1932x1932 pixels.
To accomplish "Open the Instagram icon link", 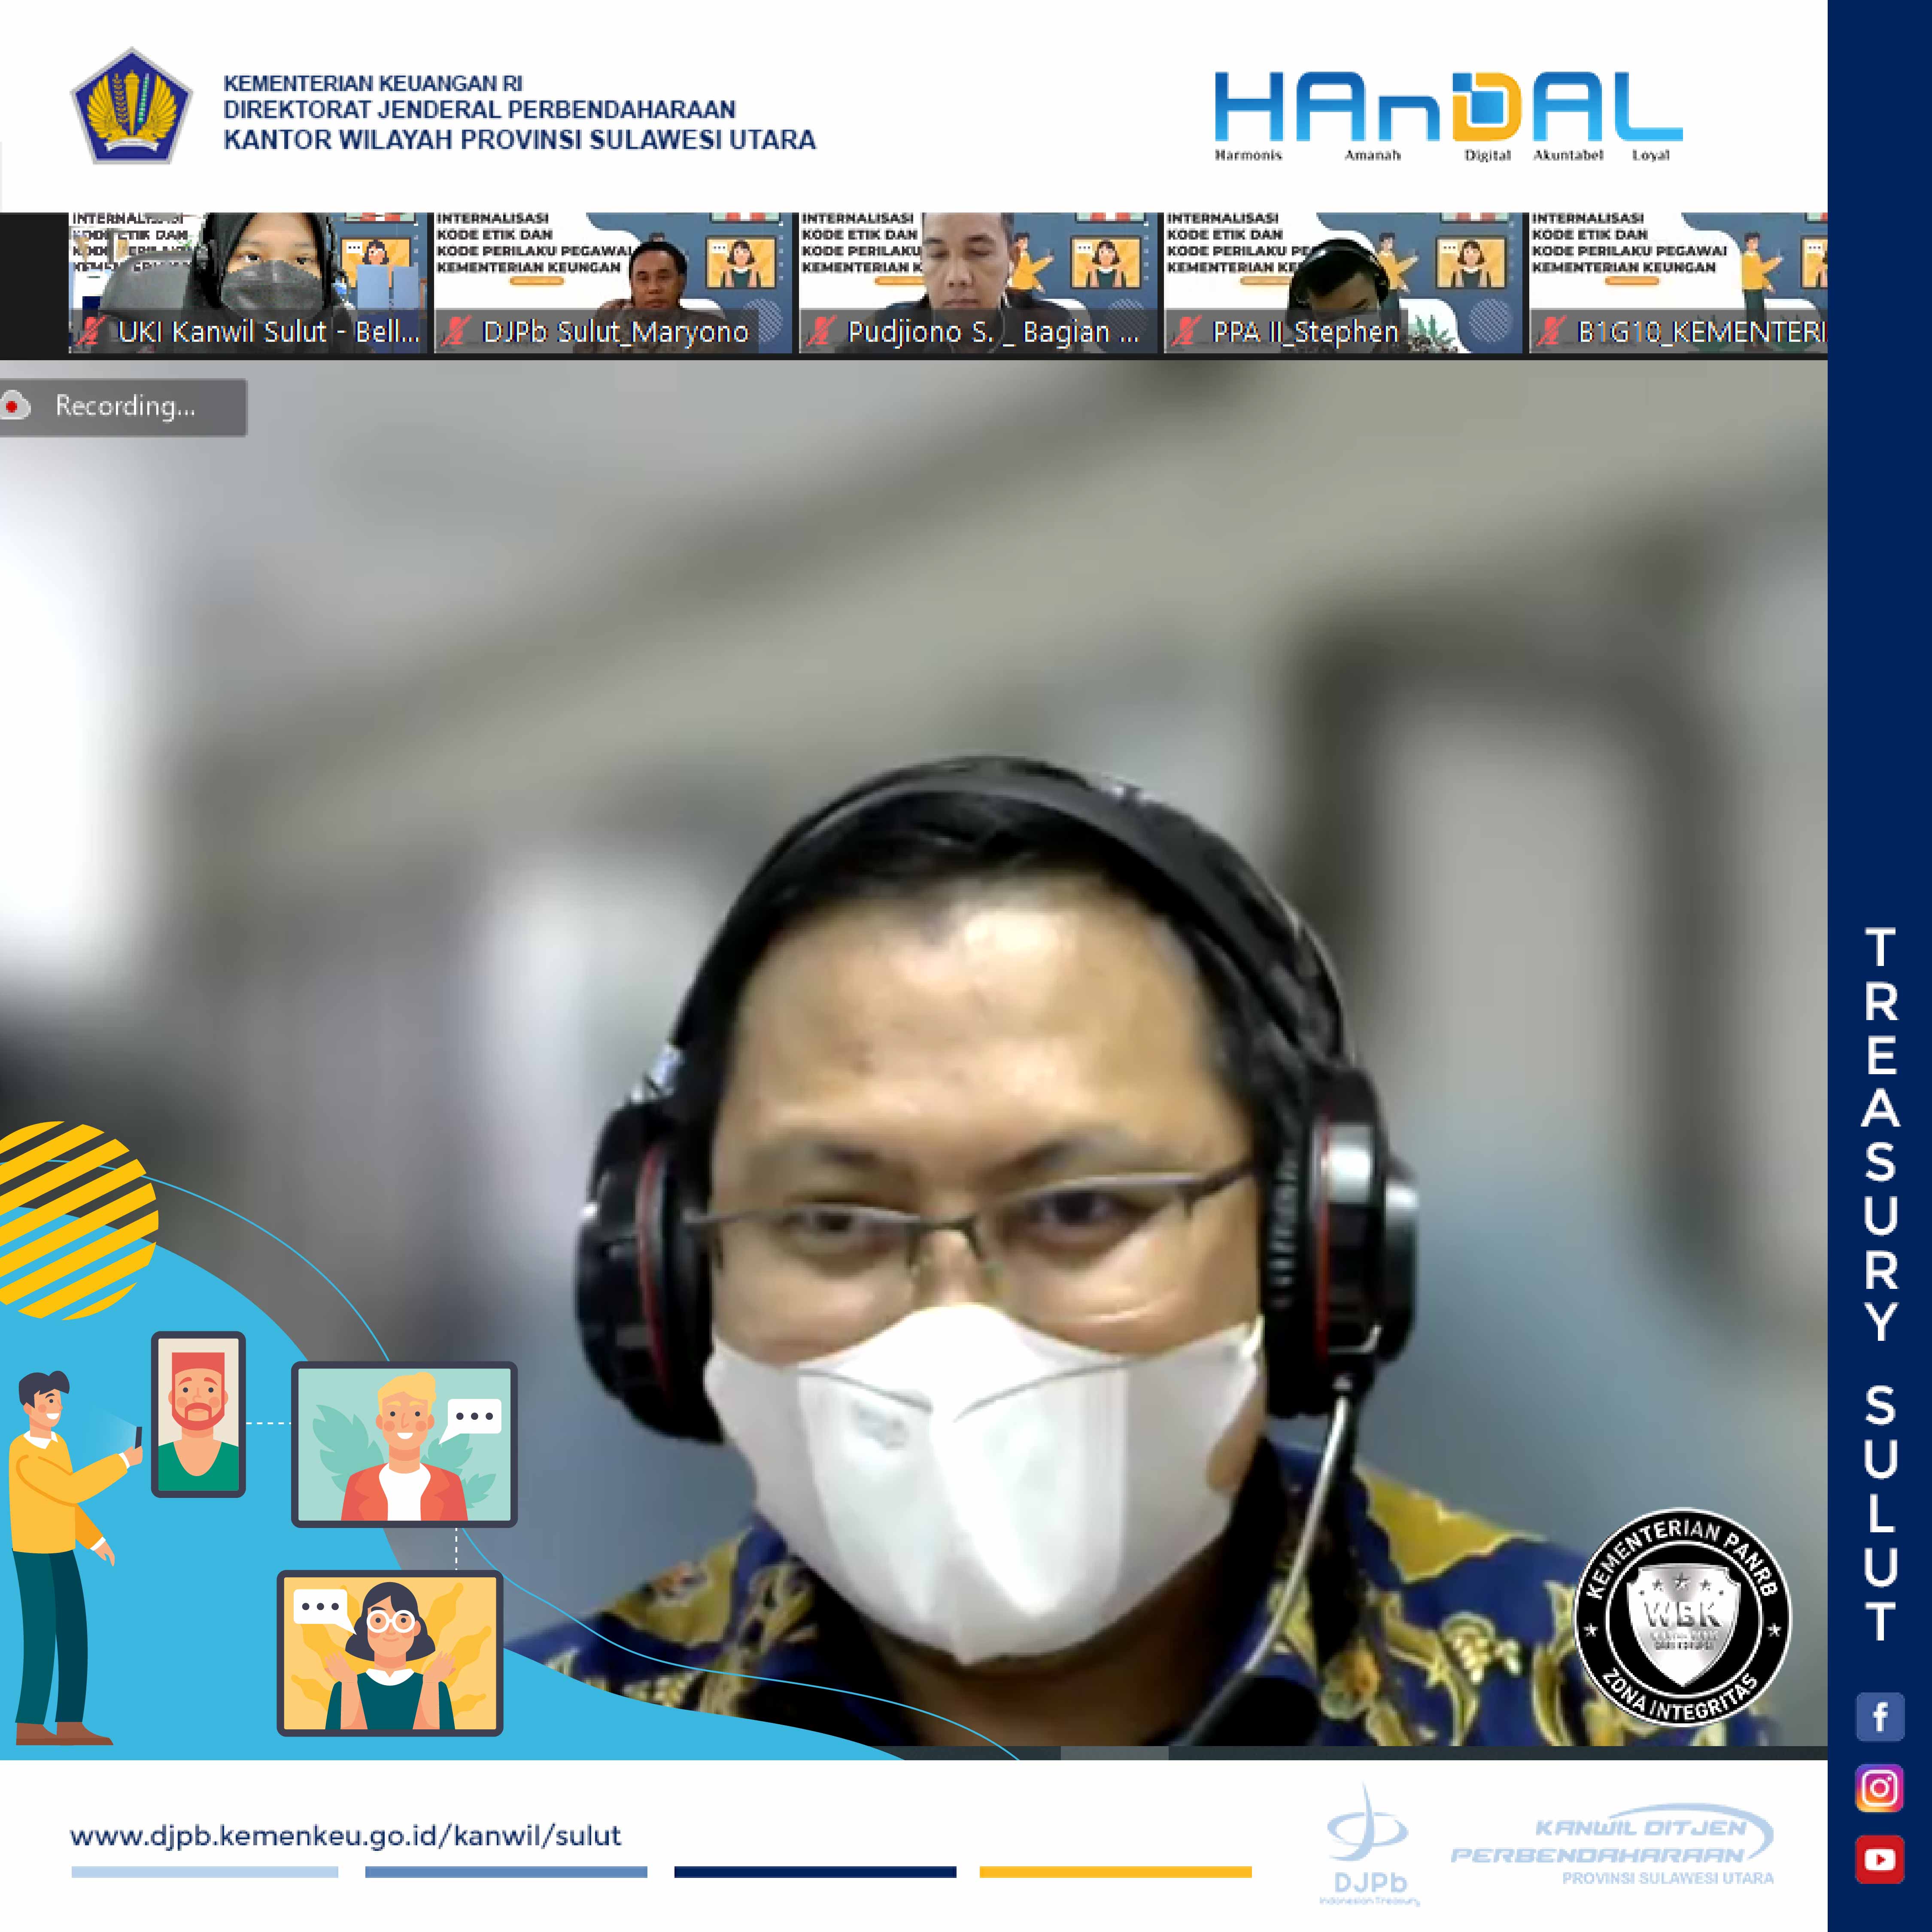I will (1879, 1788).
